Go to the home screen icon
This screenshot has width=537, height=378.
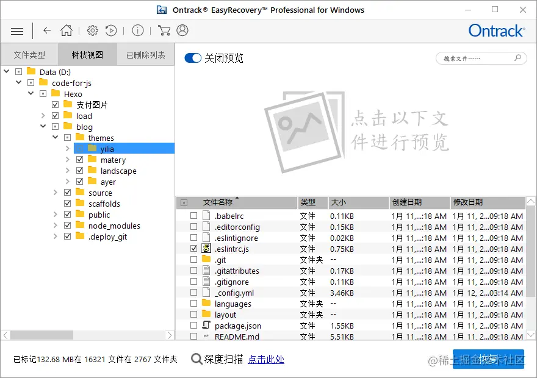click(67, 30)
